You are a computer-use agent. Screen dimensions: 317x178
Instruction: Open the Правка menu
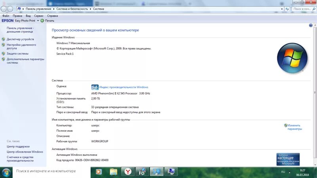[17, 16]
